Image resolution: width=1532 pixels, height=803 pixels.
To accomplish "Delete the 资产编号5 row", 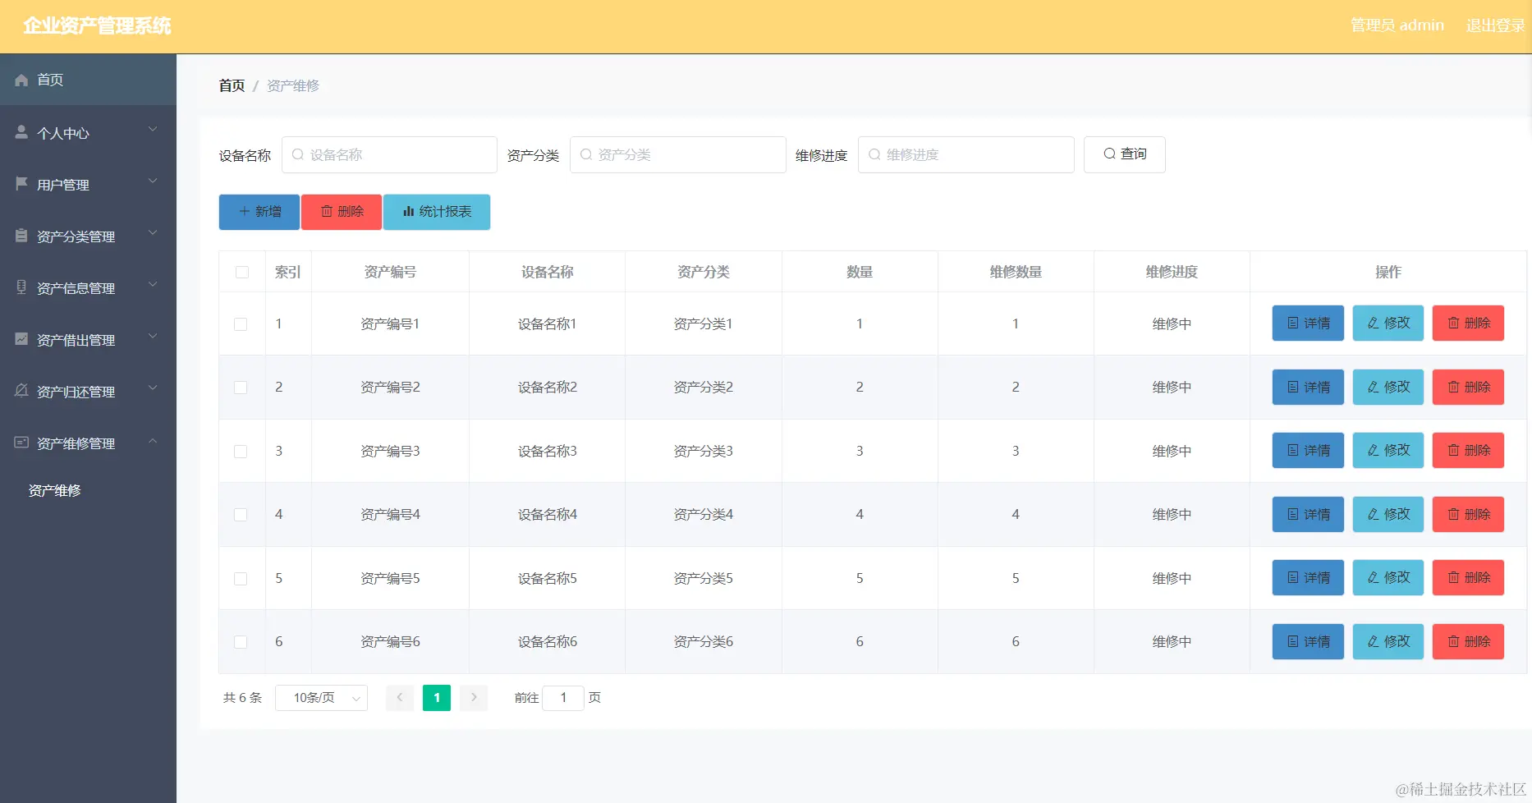I will pyautogui.click(x=1468, y=577).
